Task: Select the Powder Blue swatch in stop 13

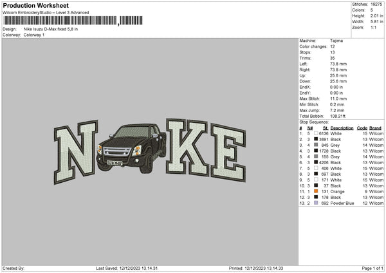Action: [316, 203]
